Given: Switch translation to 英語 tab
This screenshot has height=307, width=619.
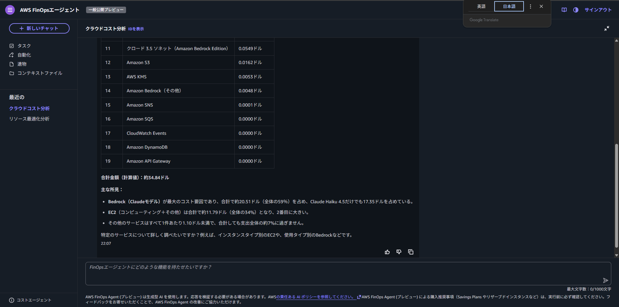Looking at the screenshot, I should [481, 6].
